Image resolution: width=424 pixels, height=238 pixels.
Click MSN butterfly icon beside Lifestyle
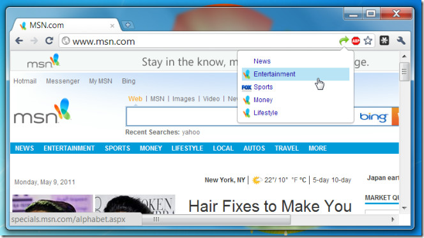tap(246, 113)
